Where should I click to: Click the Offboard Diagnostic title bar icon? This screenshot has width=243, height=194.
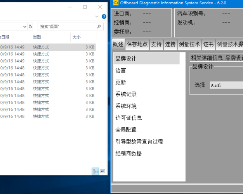tap(115, 3)
